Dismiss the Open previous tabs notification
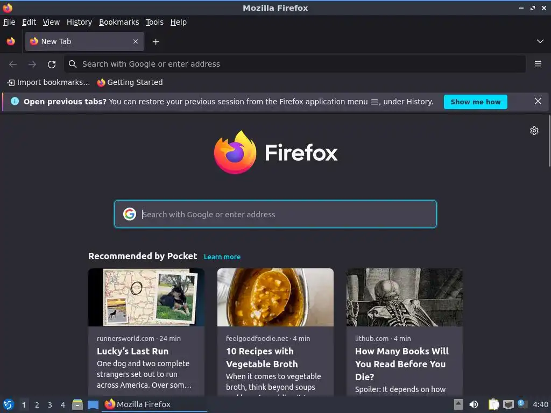 538,102
